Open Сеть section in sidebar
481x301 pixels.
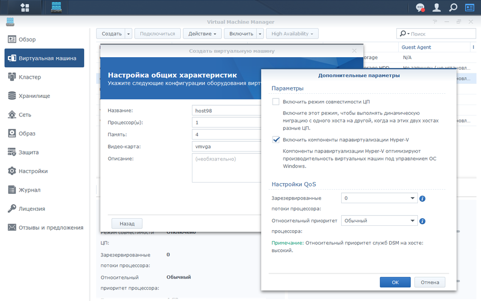click(44, 114)
